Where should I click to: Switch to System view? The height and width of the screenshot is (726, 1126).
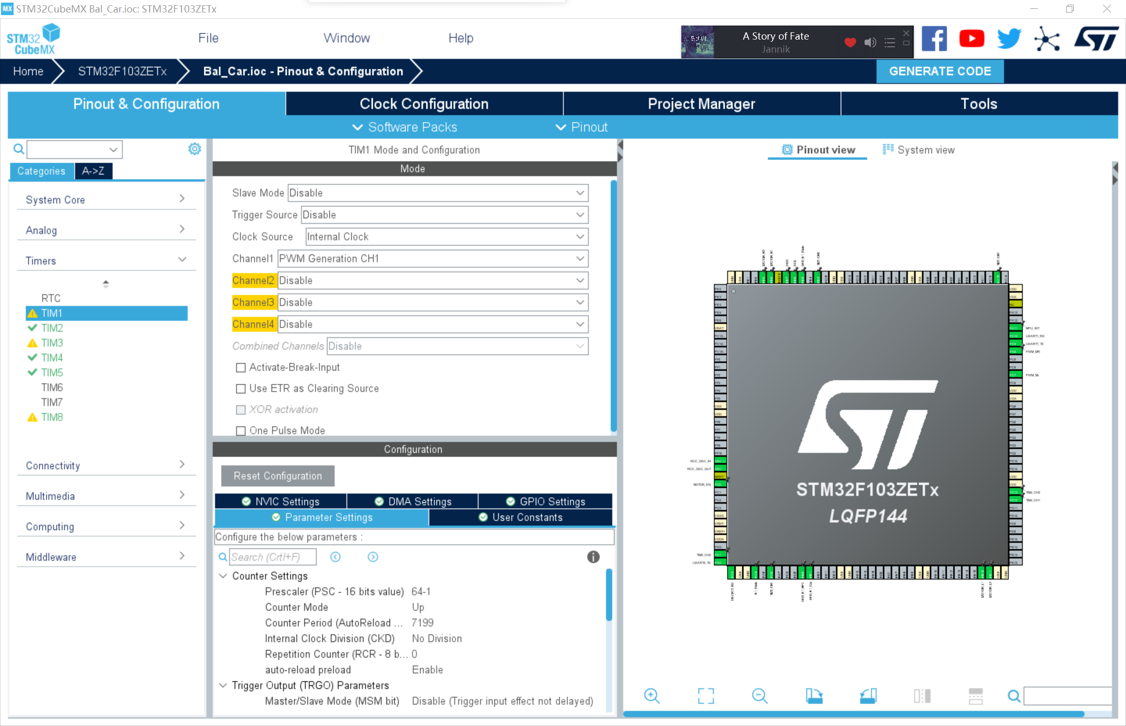[x=919, y=150]
